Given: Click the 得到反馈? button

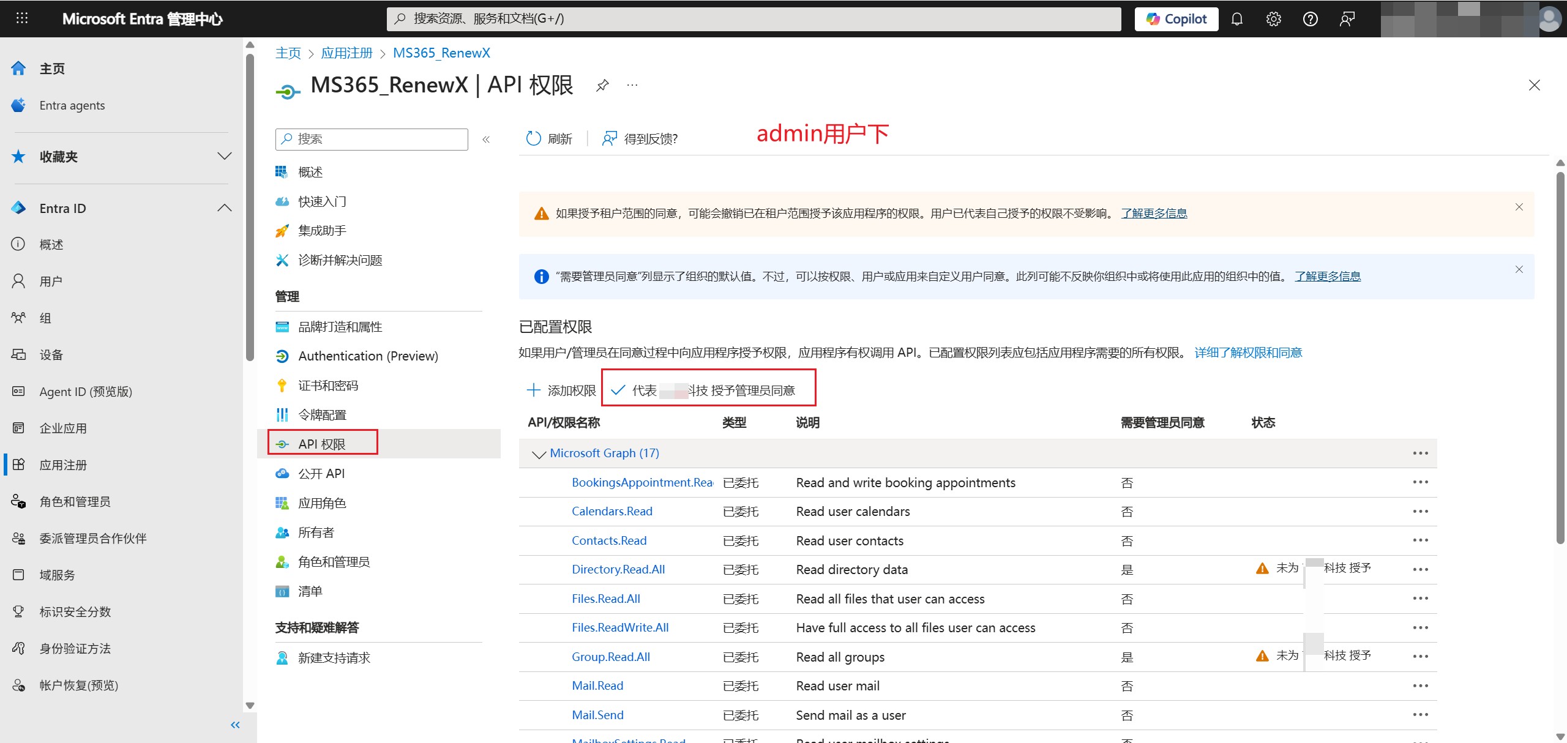Looking at the screenshot, I should (x=640, y=139).
